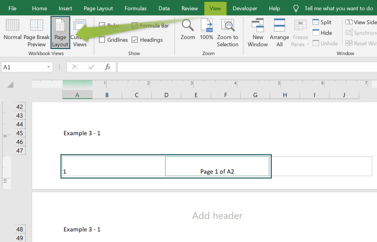Open the Name Box dropdown

point(48,67)
